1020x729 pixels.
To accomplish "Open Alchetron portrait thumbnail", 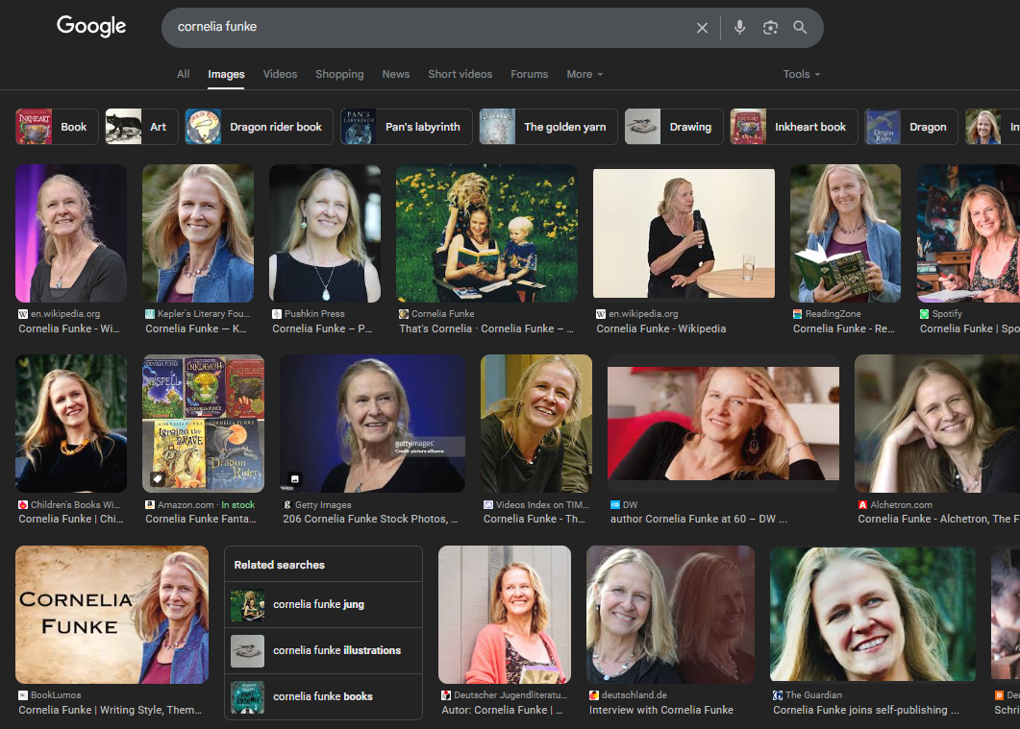I will tap(937, 423).
